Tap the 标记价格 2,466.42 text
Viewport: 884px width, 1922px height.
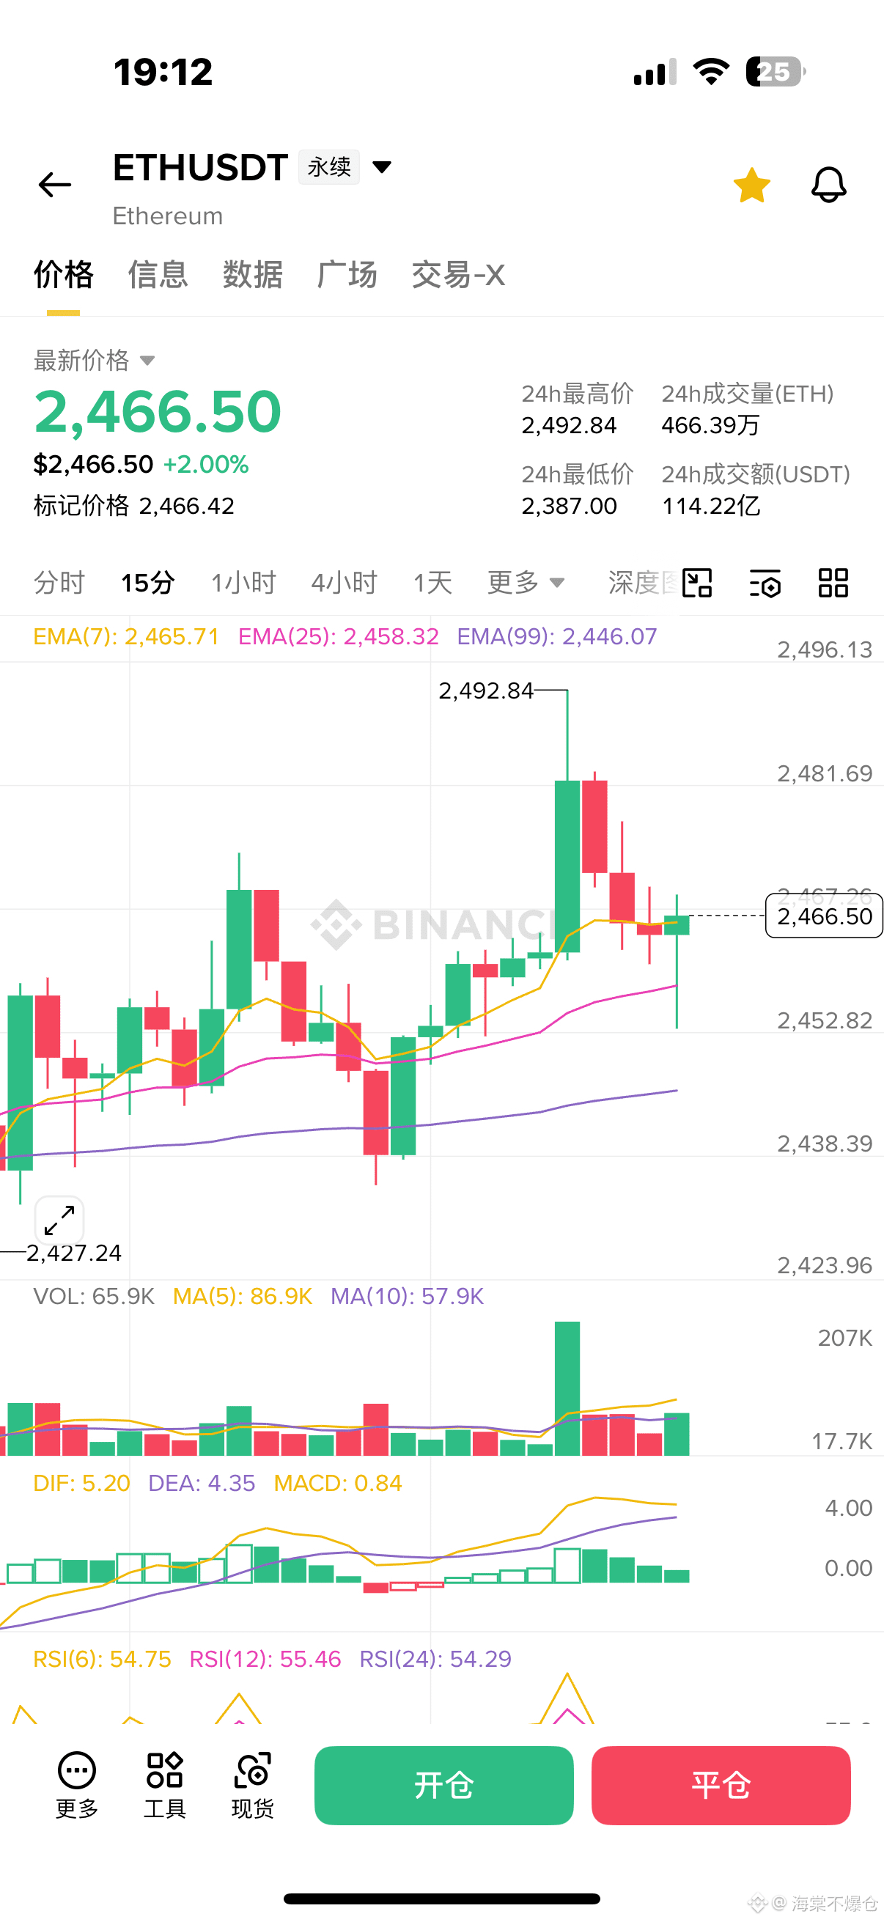(x=133, y=506)
